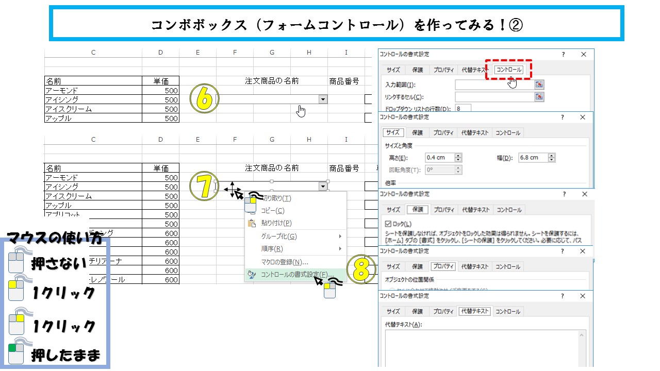The height and width of the screenshot is (371, 660).
Task: Click range picker icon beside リンクするセル field
Action: pos(539,96)
